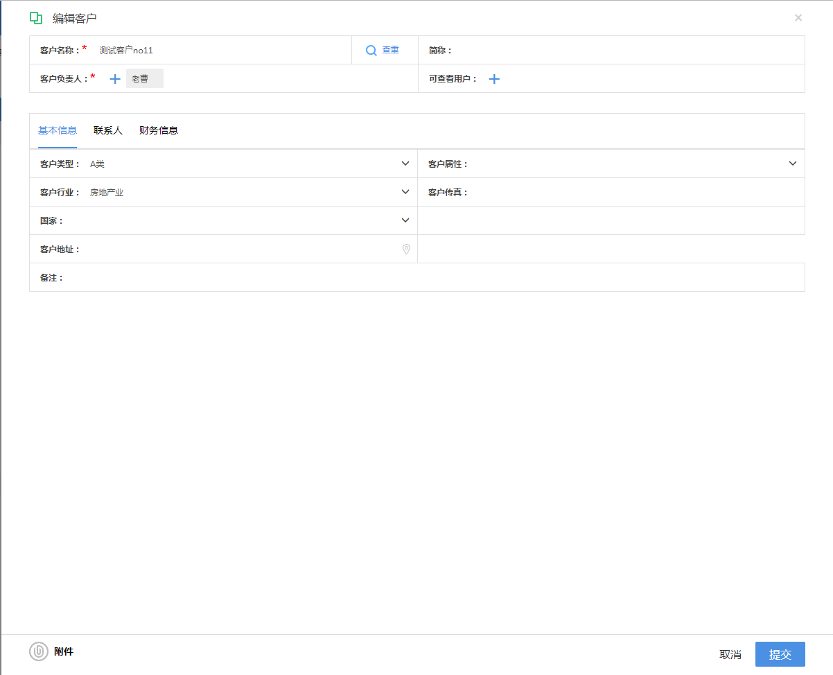Click the A类 customer type value

(97, 164)
